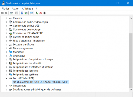Click the blue Help question mark icon

[22, 13]
